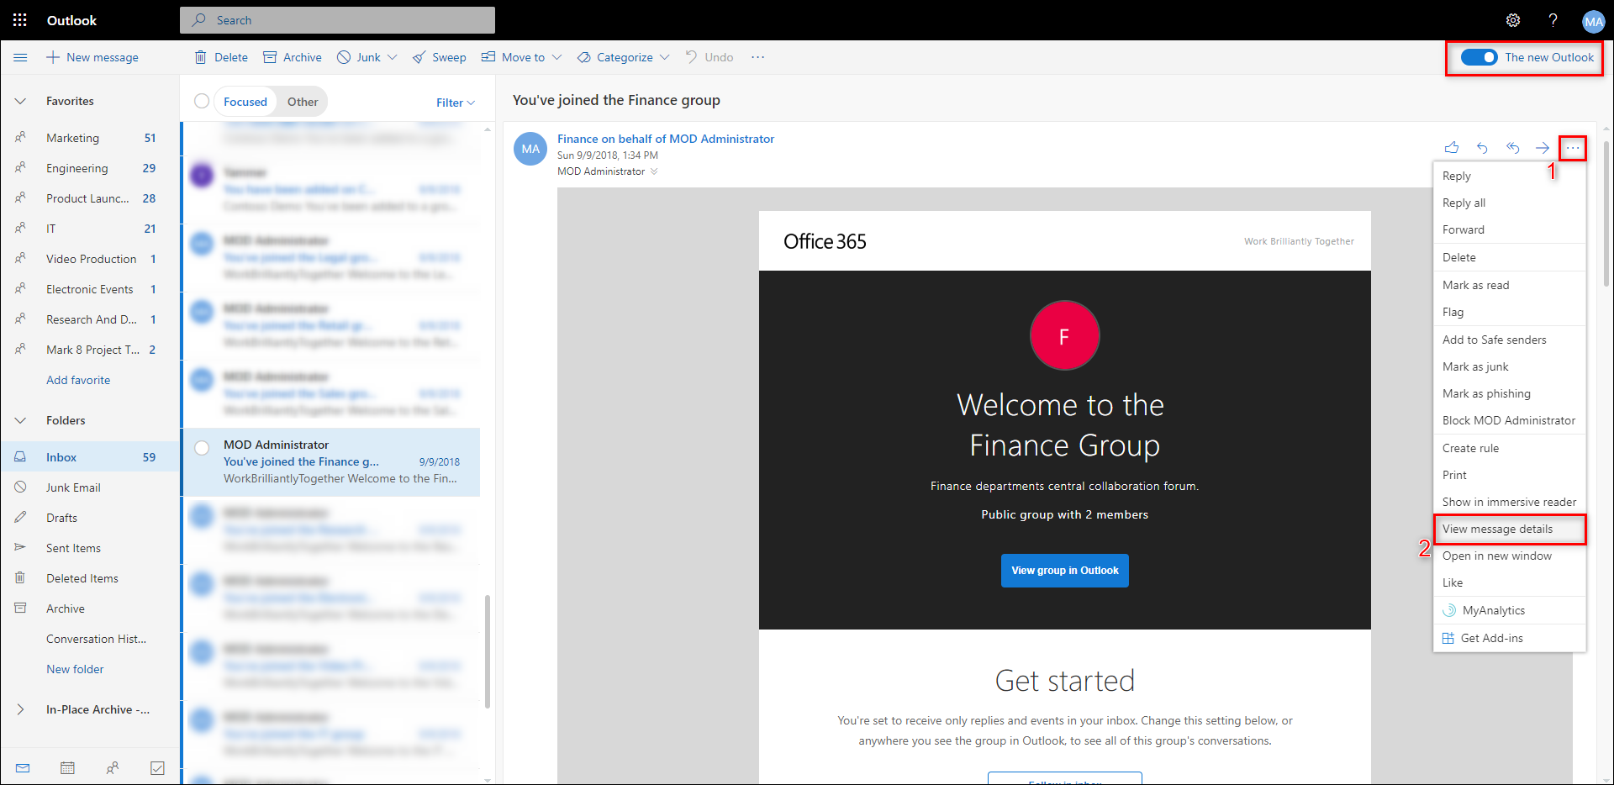Select Add to Safe senders entry
This screenshot has width=1614, height=785.
1510,340
